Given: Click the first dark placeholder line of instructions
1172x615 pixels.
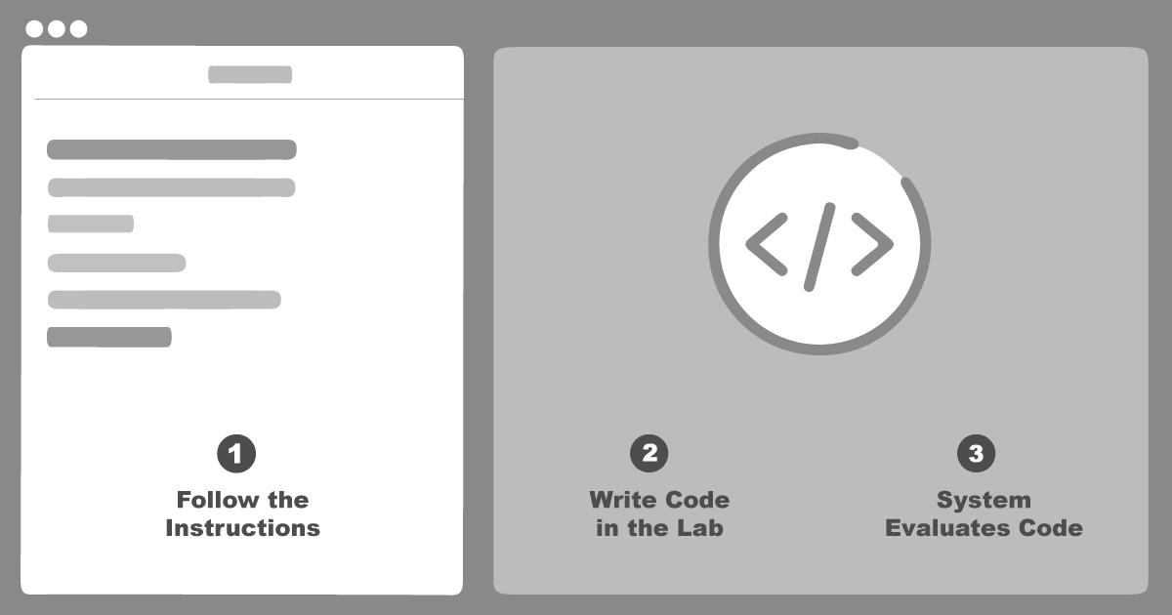Looking at the screenshot, I should [x=172, y=149].
